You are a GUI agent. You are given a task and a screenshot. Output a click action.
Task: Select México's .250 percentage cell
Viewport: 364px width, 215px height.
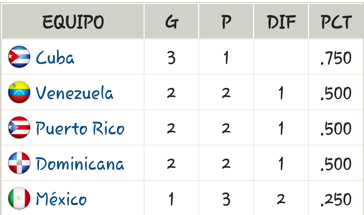point(336,198)
